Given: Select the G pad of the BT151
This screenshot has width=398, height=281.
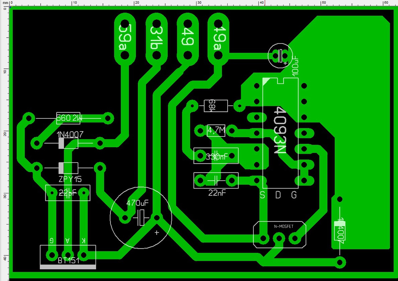Looking at the screenshot, I should [x=51, y=255].
